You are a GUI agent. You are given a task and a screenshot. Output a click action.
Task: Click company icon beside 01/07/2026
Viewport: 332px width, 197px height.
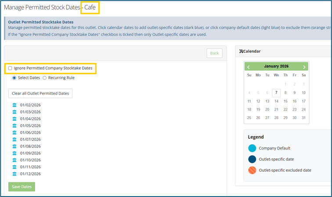coord(14,139)
